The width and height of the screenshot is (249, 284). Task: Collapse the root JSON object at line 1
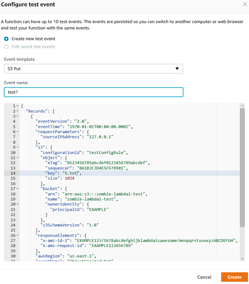[x=17, y=106]
